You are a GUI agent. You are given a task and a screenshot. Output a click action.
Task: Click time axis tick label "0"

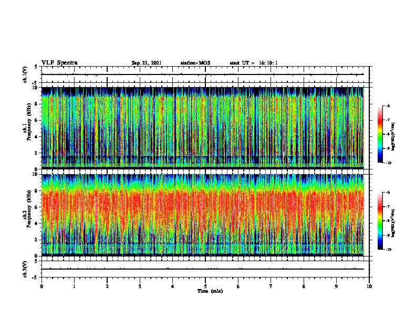[x=41, y=286]
